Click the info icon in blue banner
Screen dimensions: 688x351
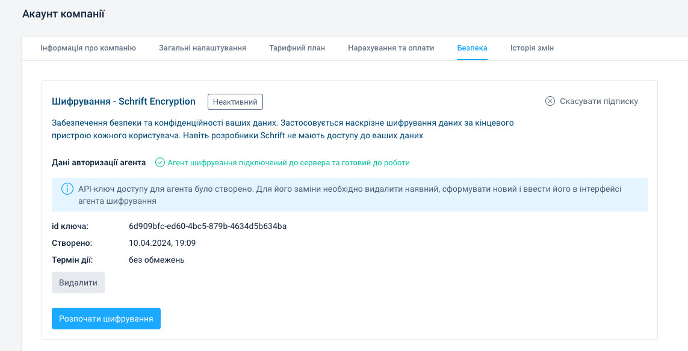67,189
